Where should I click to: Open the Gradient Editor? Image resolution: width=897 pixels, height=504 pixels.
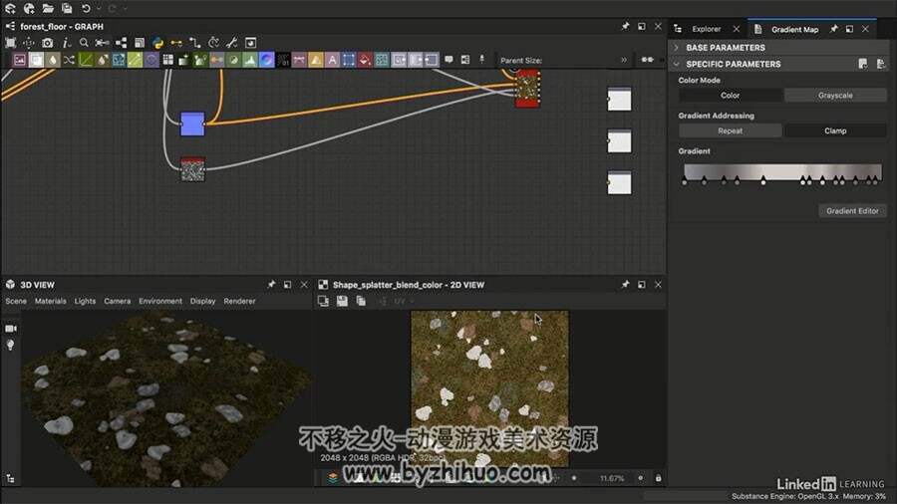coord(852,211)
